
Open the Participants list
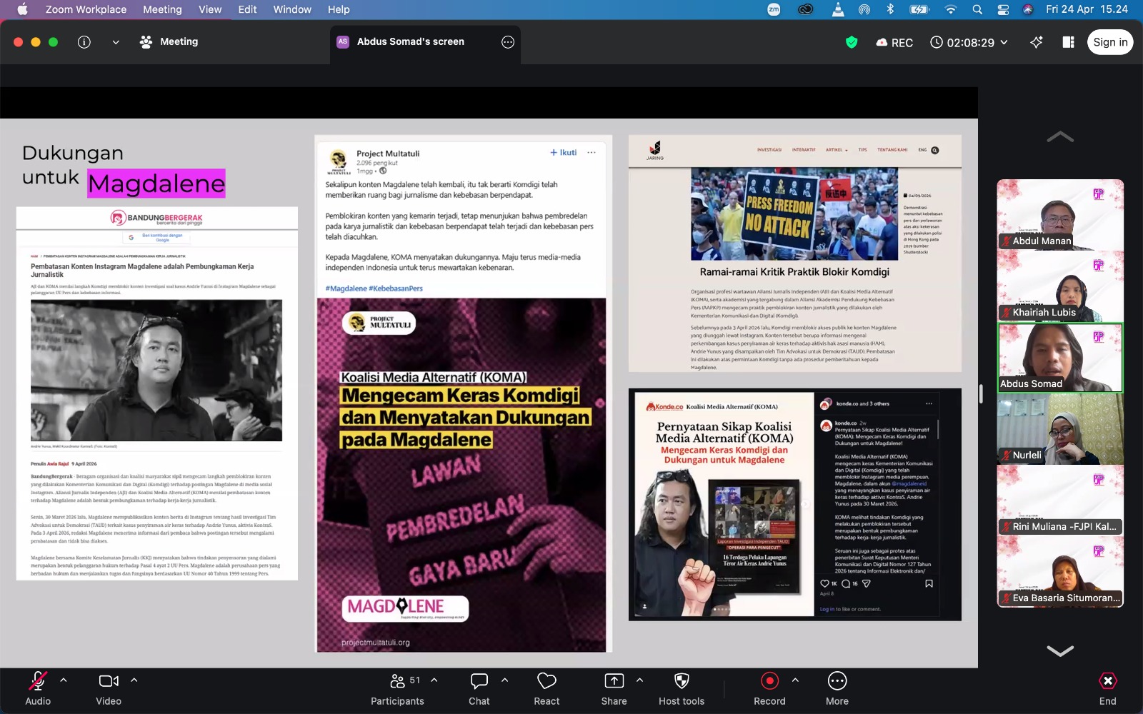pyautogui.click(x=398, y=689)
